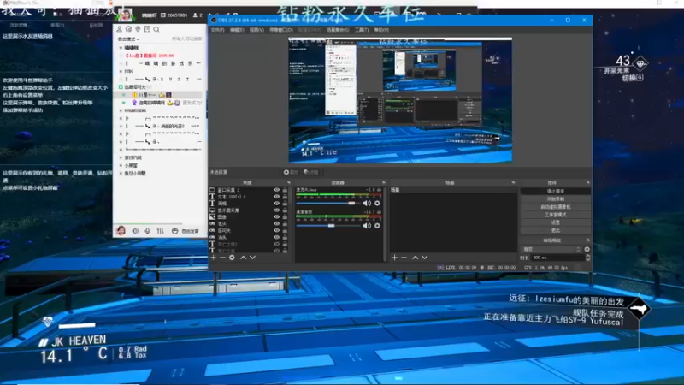The height and width of the screenshot is (385, 684).
Task: Hide the 窗口采集 3 source with eye icon
Action: pos(276,190)
